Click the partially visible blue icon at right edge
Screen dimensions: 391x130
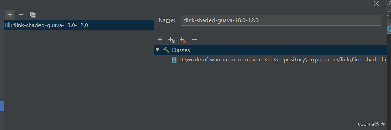[389, 29]
